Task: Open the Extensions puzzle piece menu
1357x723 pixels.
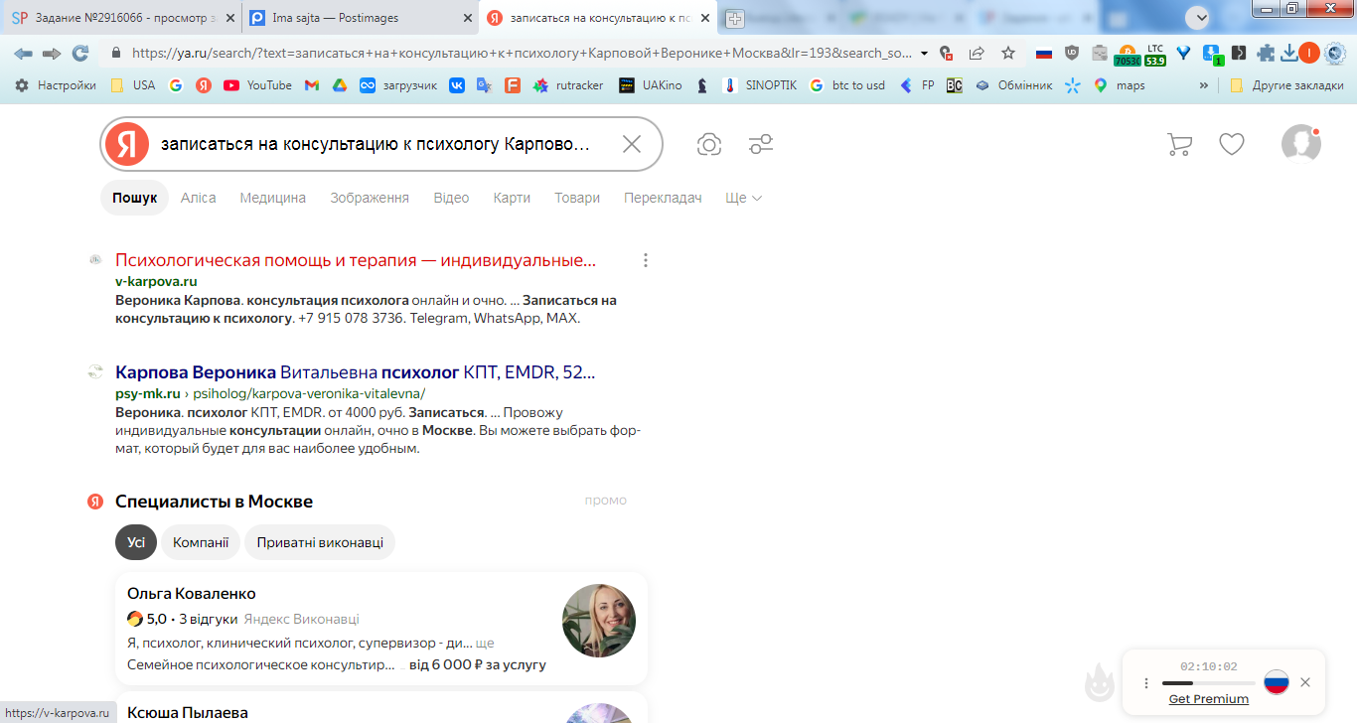Action: click(1266, 54)
